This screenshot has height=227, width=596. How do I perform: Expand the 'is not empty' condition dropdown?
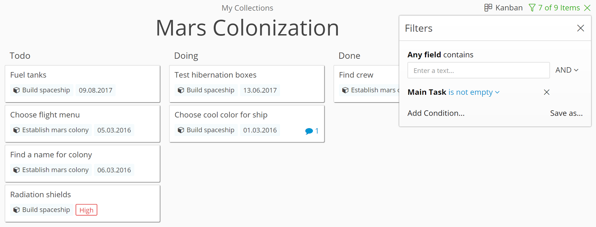coord(474,92)
